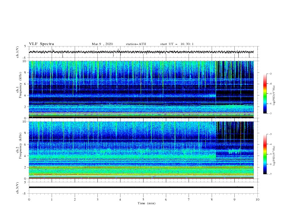Screen dimensions: 290x224
Task: Click the ch.3(V) axis label
Action: (x=18, y=188)
